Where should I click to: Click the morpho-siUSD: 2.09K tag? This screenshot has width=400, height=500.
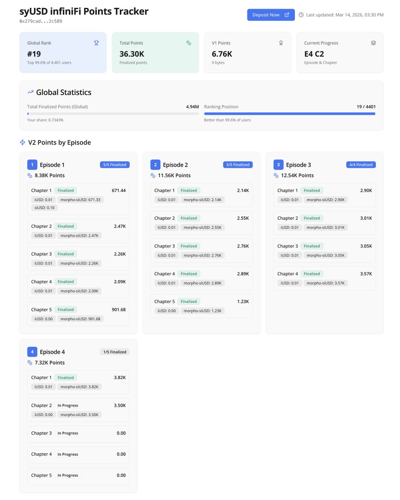click(79, 291)
